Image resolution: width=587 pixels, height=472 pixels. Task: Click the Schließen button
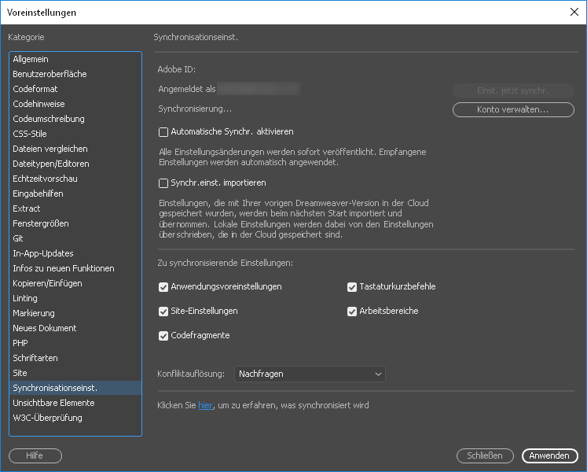coord(485,456)
